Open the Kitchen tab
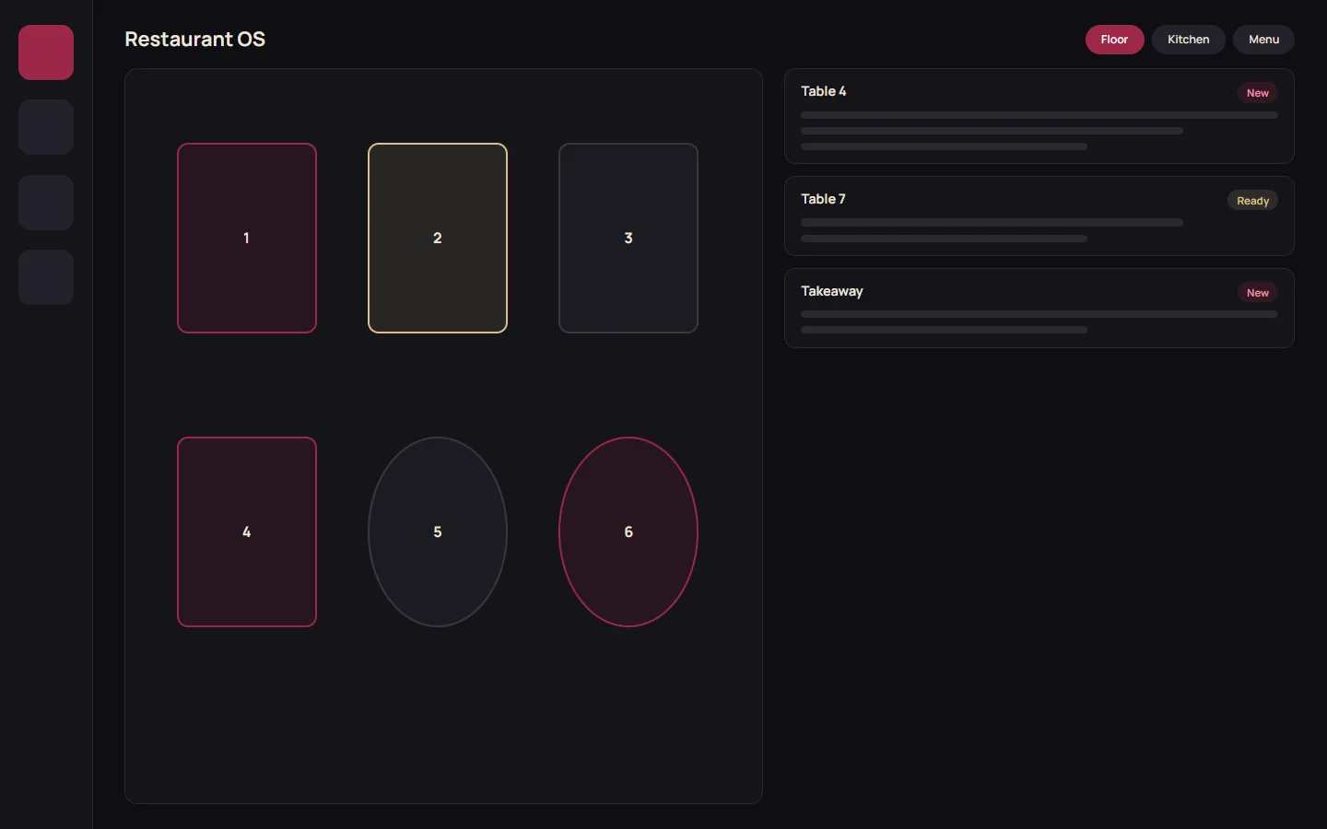The width and height of the screenshot is (1327, 829). [x=1188, y=40]
